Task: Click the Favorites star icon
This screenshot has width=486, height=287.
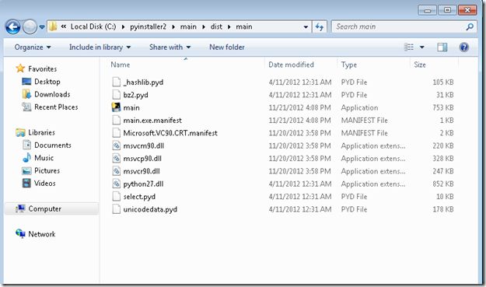Action: (x=20, y=68)
